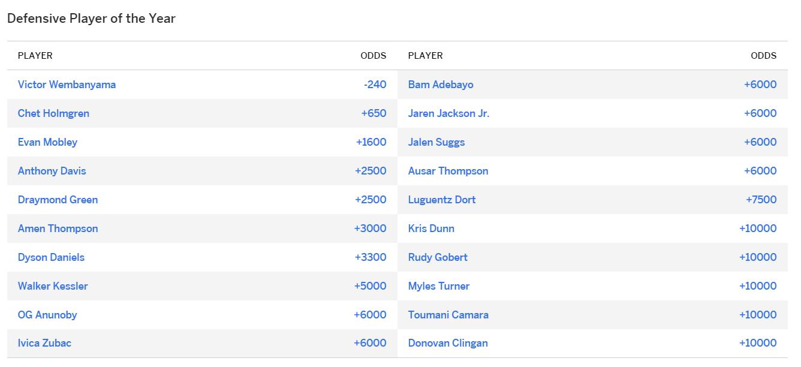Click on Draymond Green
The width and height of the screenshot is (801, 367).
58,200
